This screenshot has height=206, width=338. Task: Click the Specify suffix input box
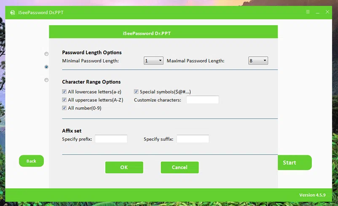(x=193, y=139)
